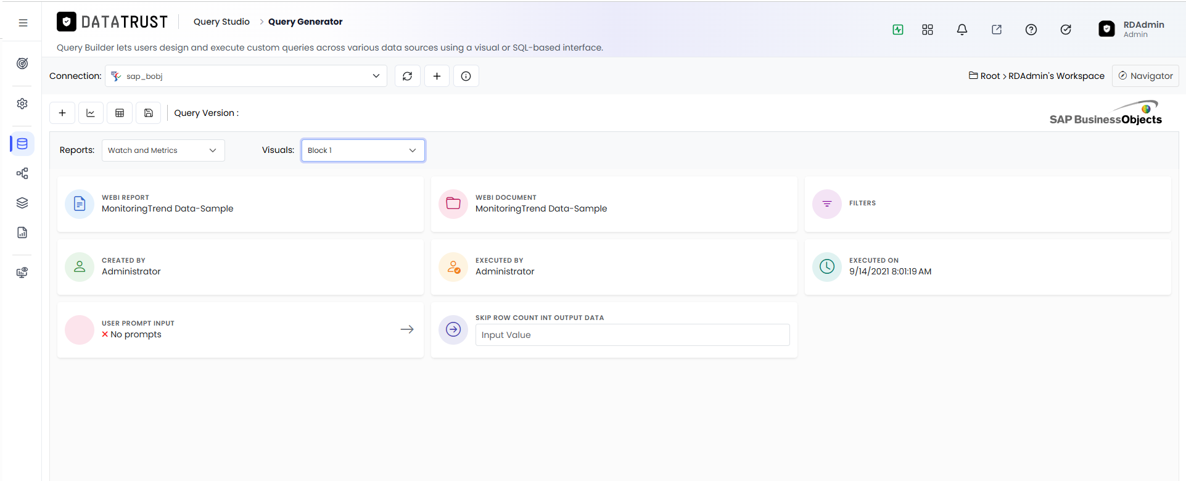Add a new connection with plus button
The image size is (1186, 481).
coord(437,76)
